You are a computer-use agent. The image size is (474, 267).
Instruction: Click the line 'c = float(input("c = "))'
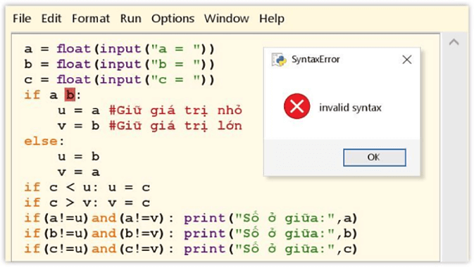tap(120, 79)
